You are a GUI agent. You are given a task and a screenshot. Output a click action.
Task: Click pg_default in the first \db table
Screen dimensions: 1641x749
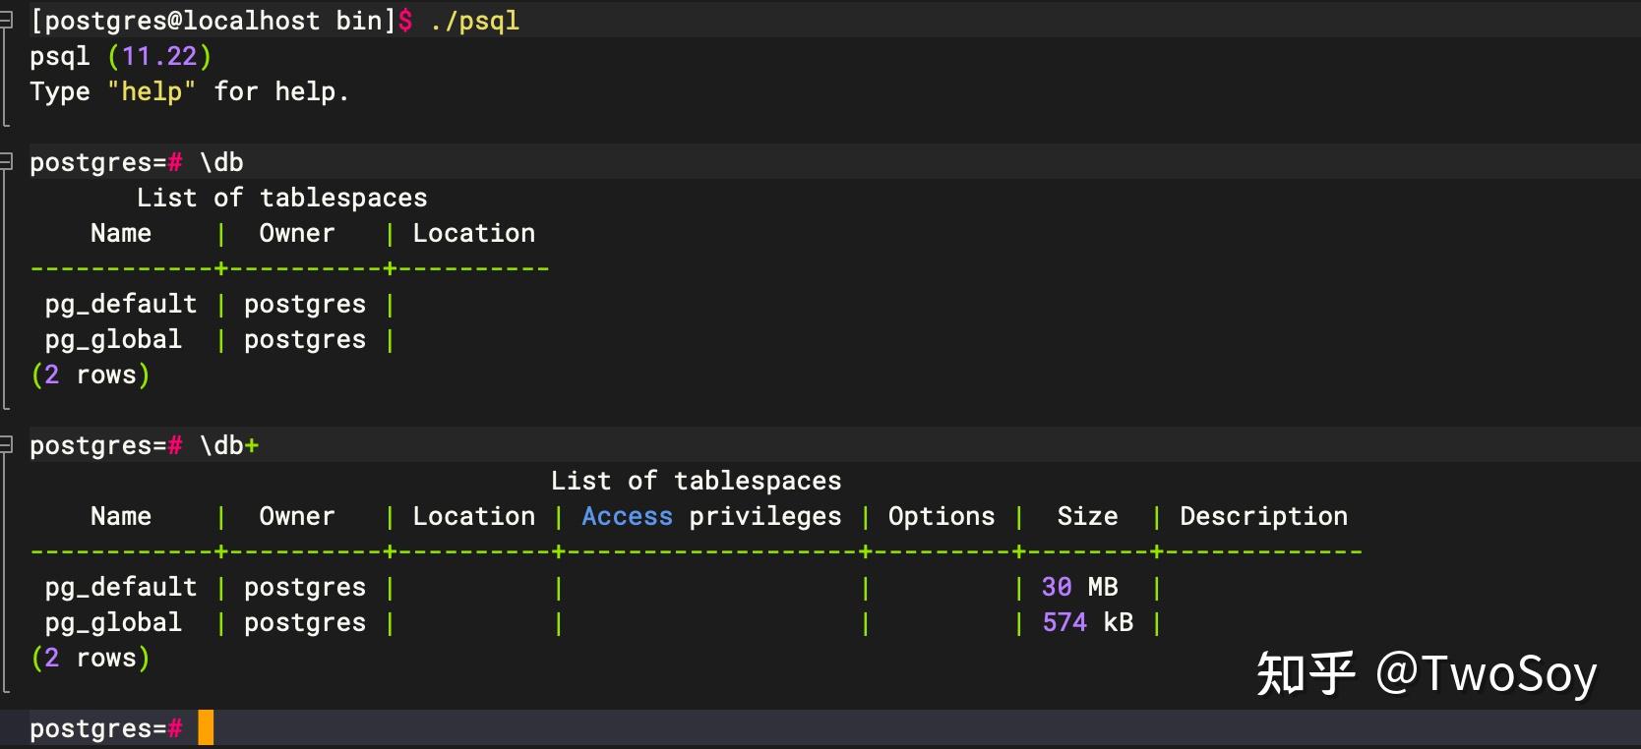(x=121, y=304)
